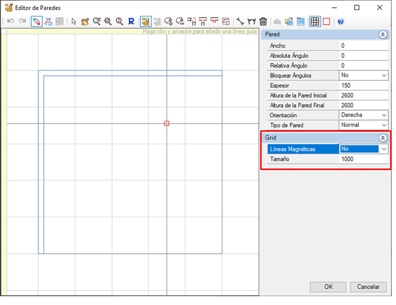Select the Líneas Magnéticas label row

point(303,149)
